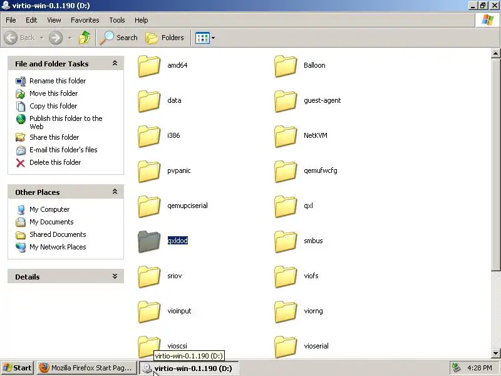501x376 pixels.
Task: Click the qxldod folder name label
Action: [x=178, y=241]
